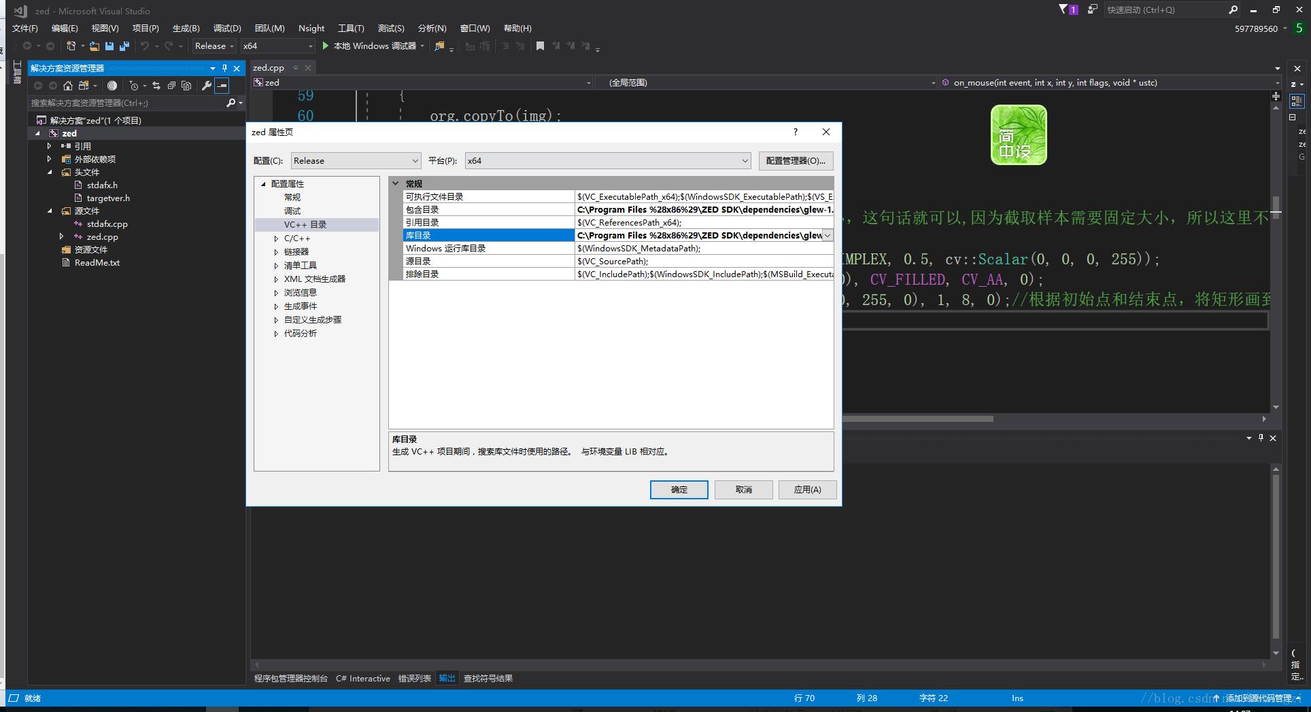Screen dimensions: 1311x712
Task: Click the 应用(A) button
Action: coord(807,490)
